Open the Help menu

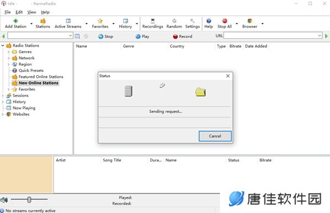[x=45, y=12]
